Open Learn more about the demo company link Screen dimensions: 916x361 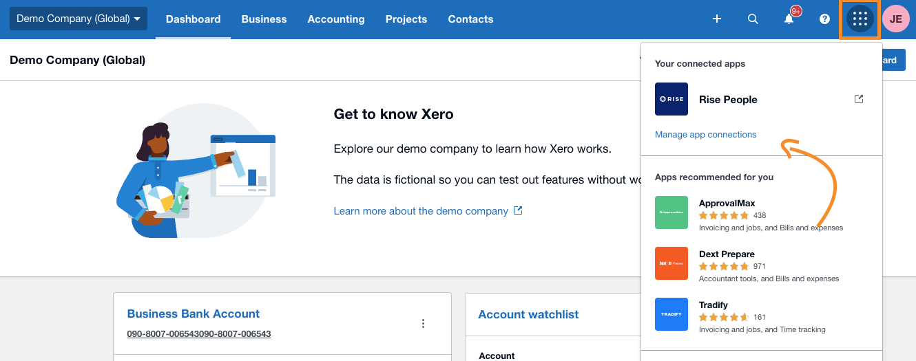428,211
